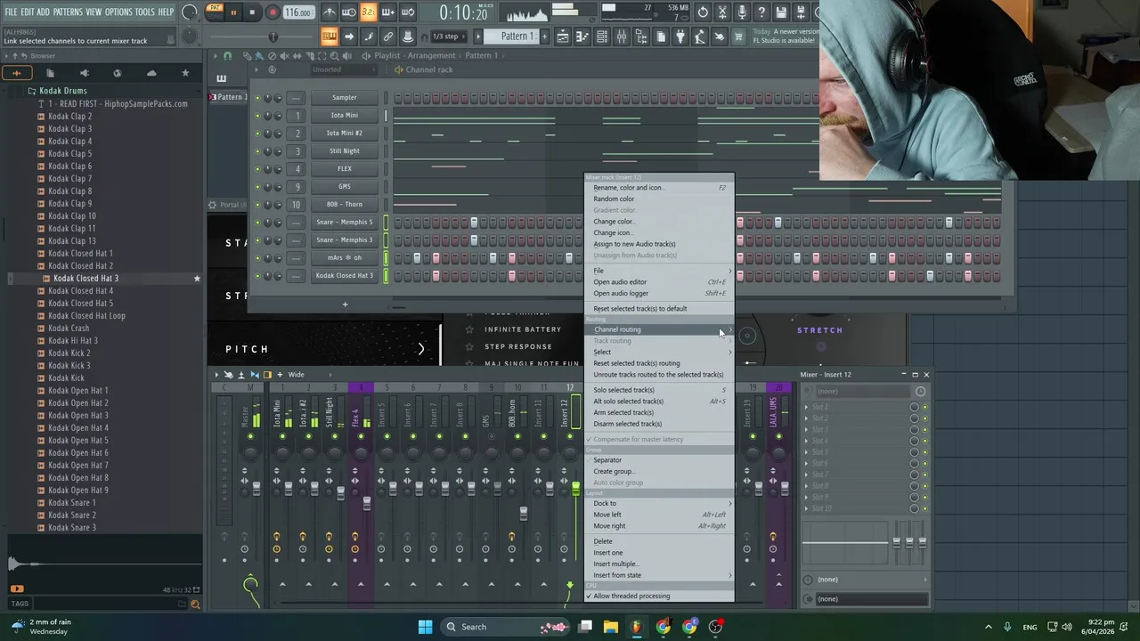The height and width of the screenshot is (641, 1140).
Task: Show the Channel rack via toolbar icon
Action: click(x=602, y=37)
